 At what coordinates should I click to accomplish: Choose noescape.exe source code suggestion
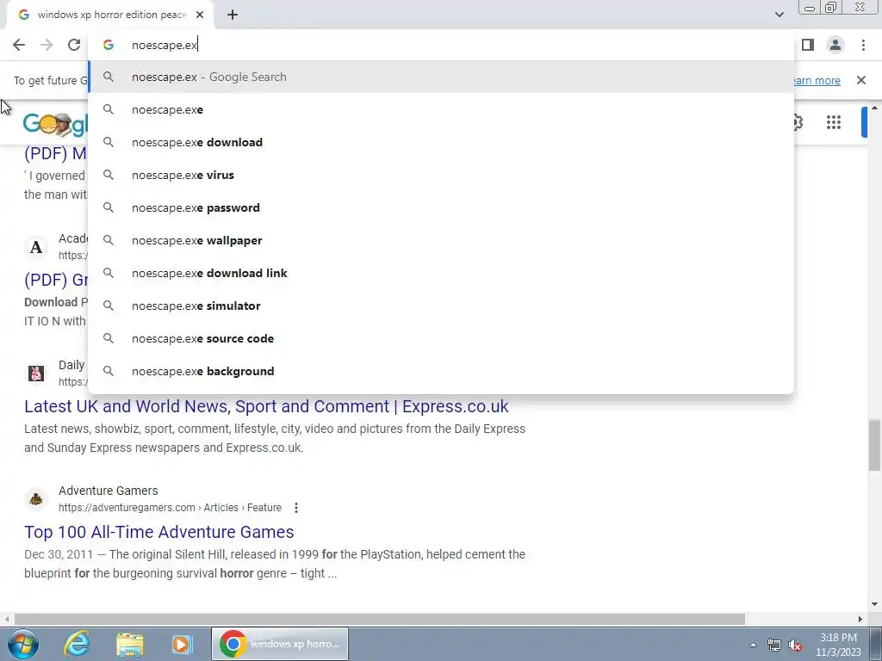[x=442, y=338]
